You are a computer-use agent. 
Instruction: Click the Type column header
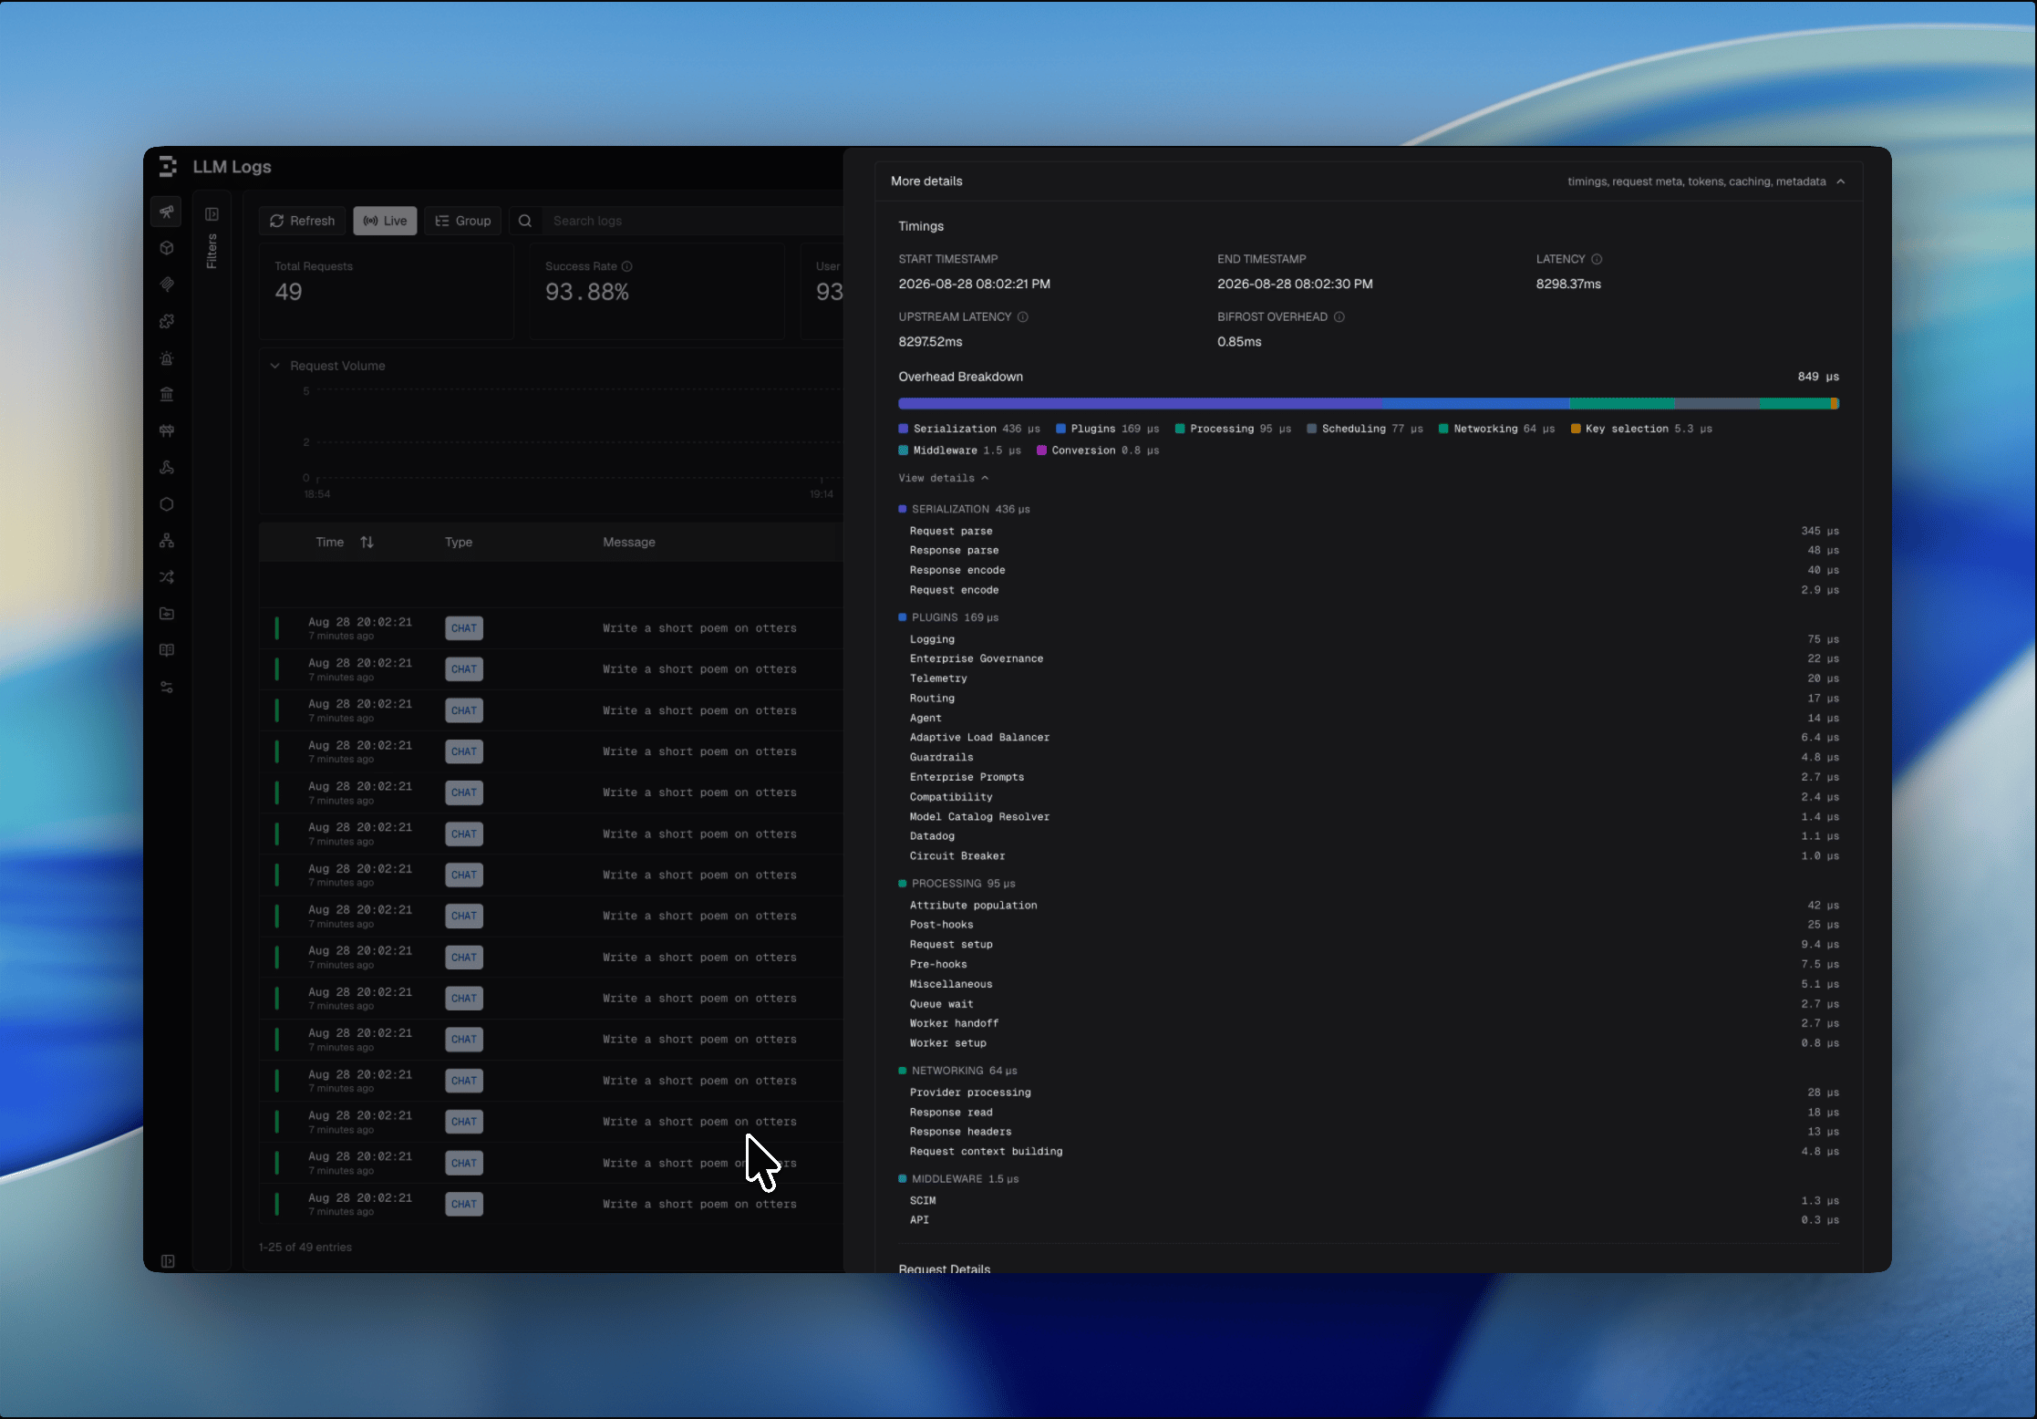(x=459, y=542)
